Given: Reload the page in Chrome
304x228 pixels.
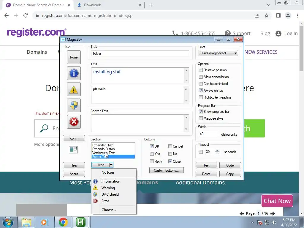Looking at the screenshot, I should 26,15.
